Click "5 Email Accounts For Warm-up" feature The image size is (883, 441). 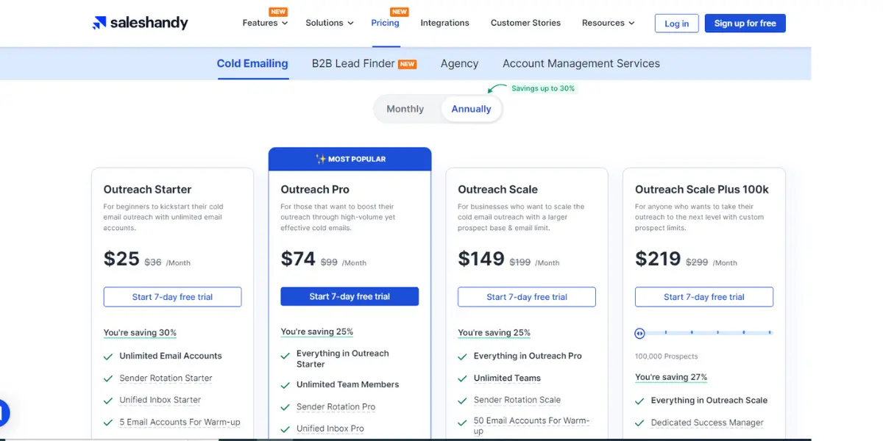180,422
